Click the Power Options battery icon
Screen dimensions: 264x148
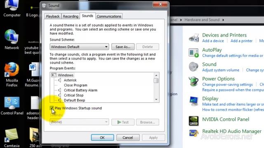coord(193,81)
